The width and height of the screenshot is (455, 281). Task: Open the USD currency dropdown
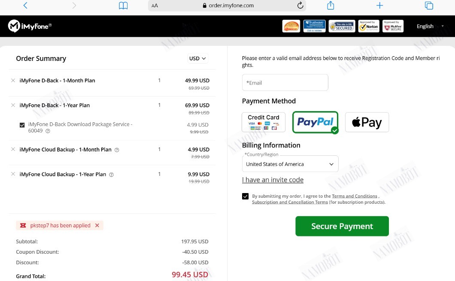(197, 59)
